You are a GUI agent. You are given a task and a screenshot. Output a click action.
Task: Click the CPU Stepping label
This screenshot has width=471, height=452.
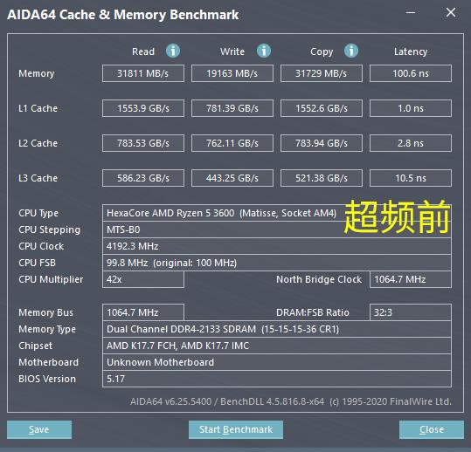49,229
